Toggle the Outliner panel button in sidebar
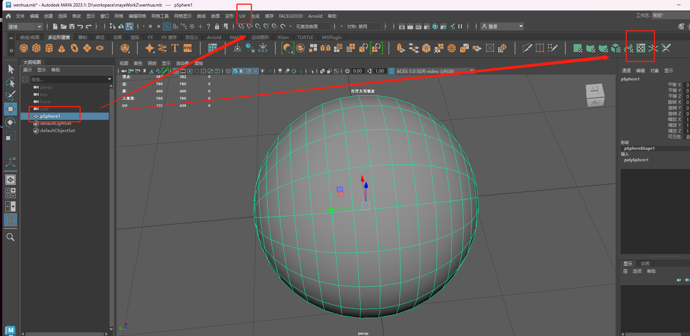 coord(10,220)
